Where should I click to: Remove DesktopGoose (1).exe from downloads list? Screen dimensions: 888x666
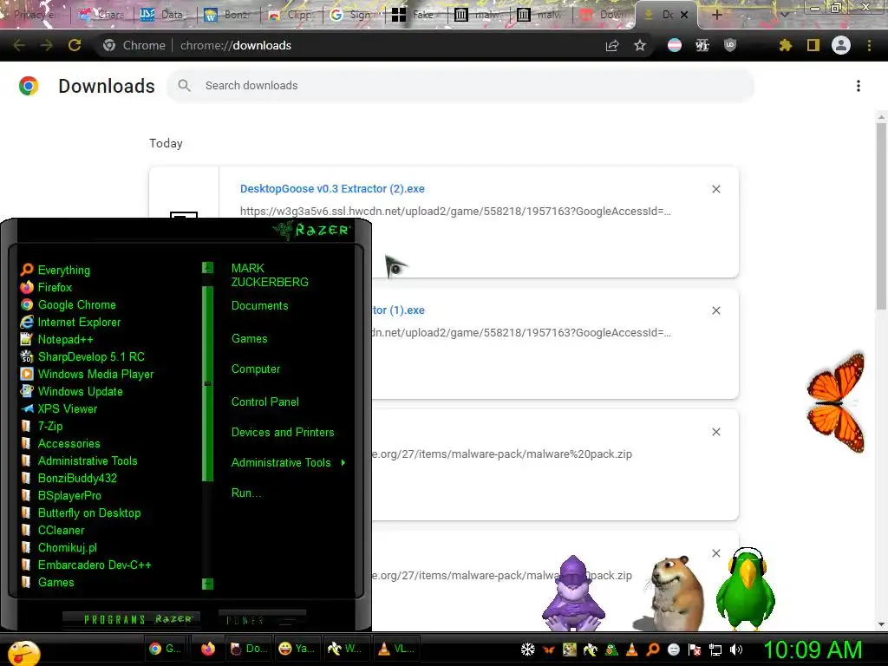point(716,310)
